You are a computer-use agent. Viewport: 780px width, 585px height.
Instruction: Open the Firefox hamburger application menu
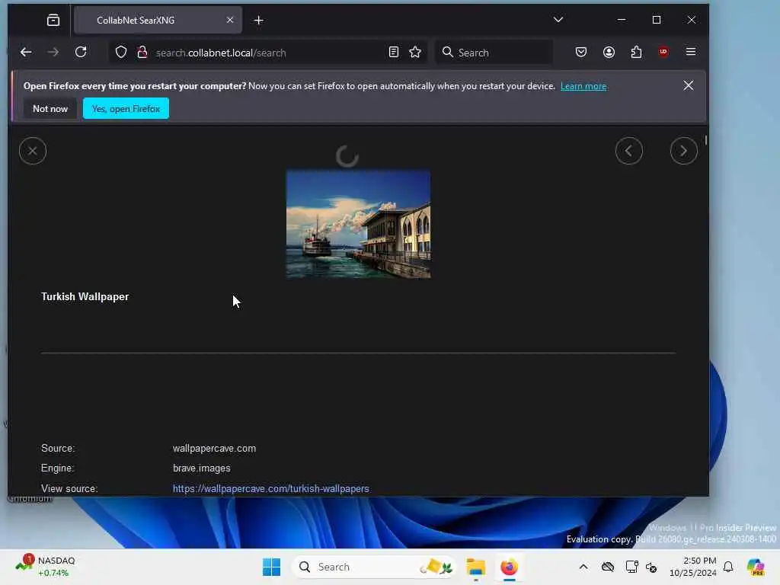tap(690, 52)
